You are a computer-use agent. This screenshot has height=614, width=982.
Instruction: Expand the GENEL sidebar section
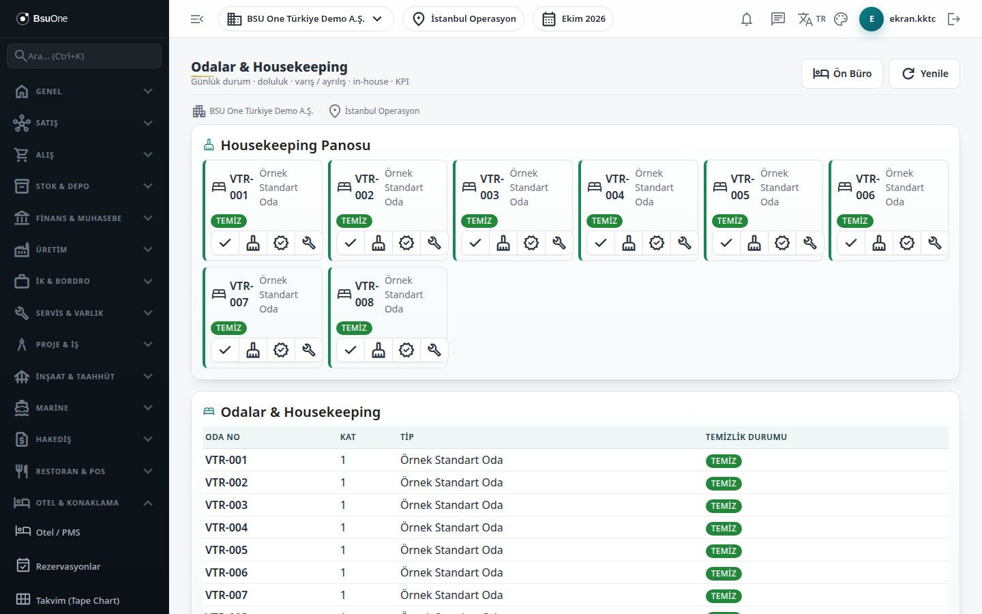(x=85, y=91)
